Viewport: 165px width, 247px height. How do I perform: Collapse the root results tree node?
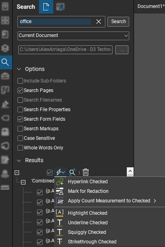tap(17, 173)
